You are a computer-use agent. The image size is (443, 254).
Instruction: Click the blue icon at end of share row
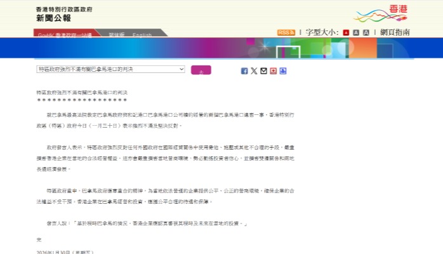pyautogui.click(x=282, y=71)
